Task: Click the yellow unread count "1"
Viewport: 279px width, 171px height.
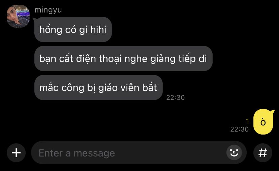Action: [247, 121]
